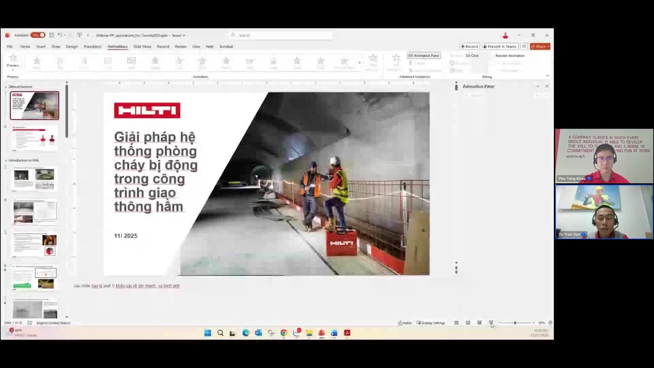Image resolution: width=654 pixels, height=368 pixels.
Task: Close the Animation Pane
Action: 547,86
